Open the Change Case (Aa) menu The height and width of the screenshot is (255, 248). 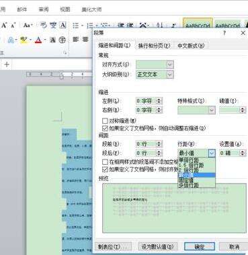(x=28, y=25)
